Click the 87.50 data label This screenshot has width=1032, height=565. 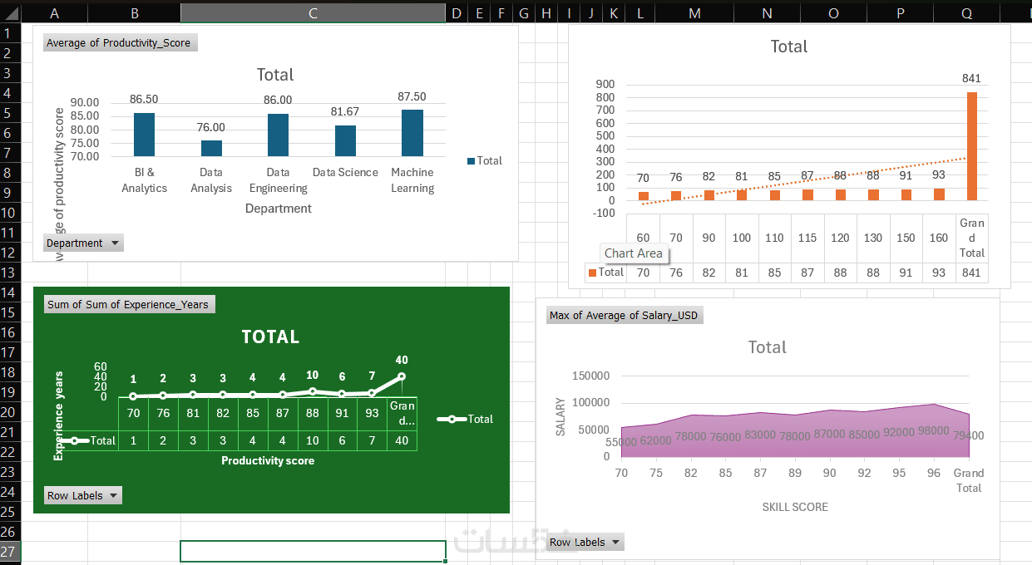pyautogui.click(x=412, y=96)
